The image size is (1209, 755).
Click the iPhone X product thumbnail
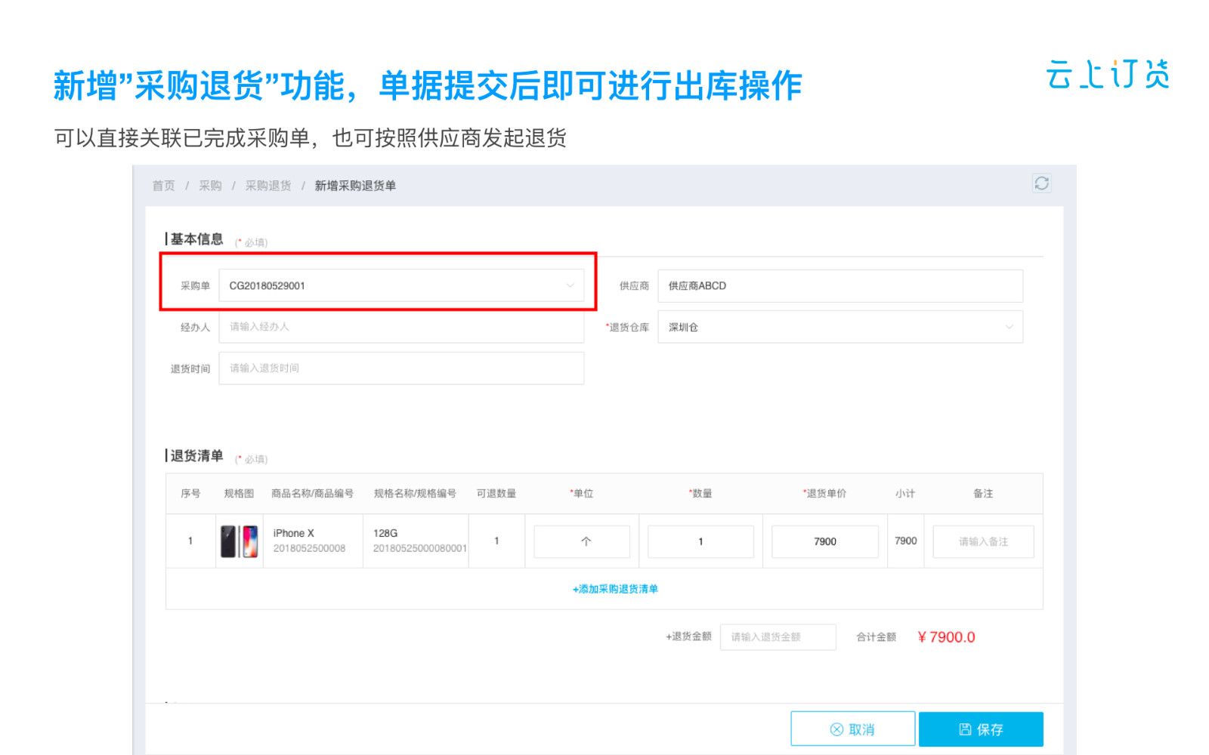tap(239, 541)
